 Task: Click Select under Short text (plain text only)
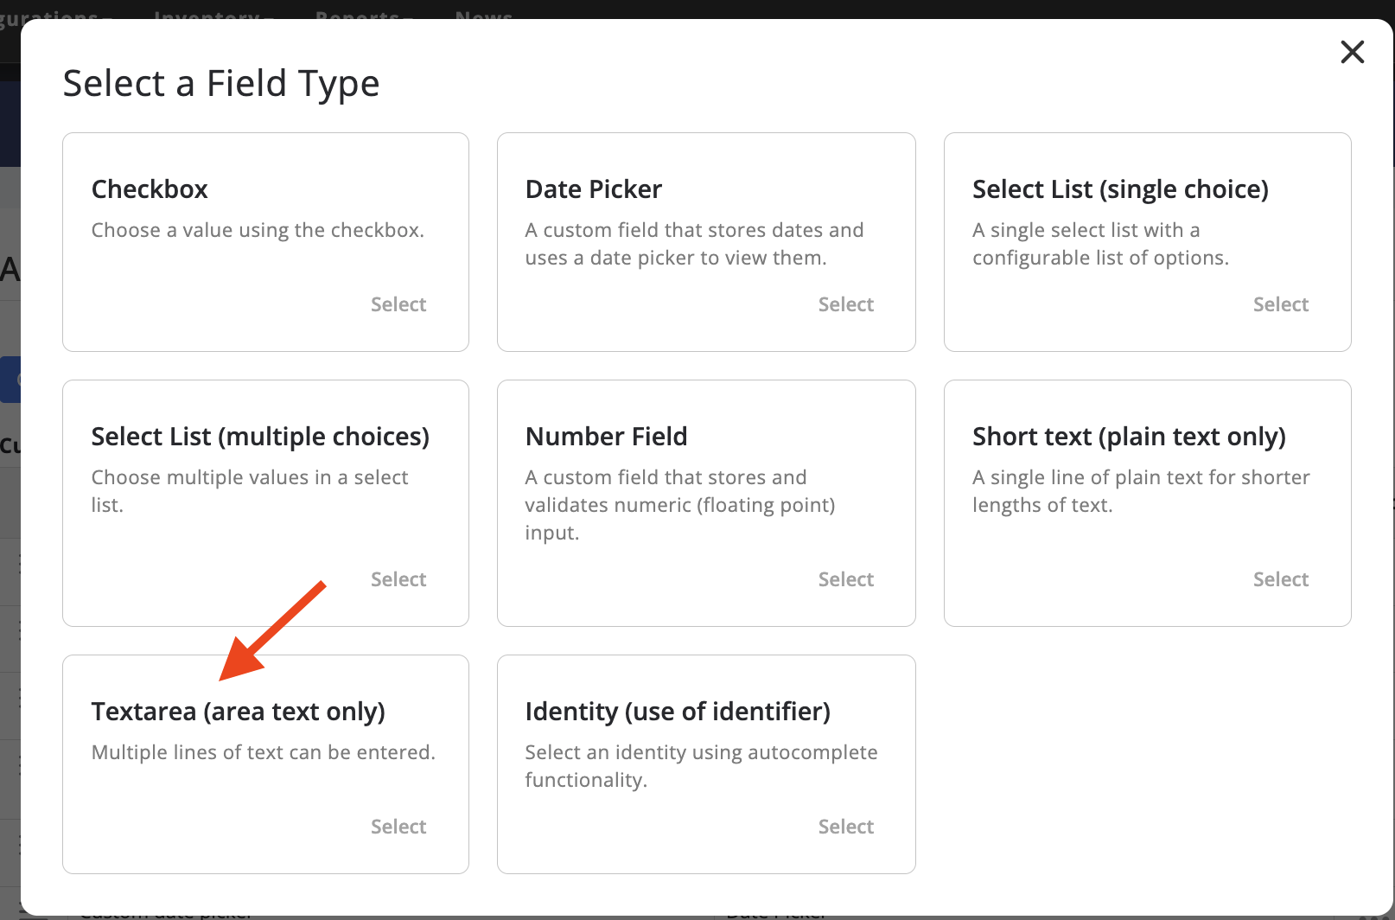tap(1280, 579)
